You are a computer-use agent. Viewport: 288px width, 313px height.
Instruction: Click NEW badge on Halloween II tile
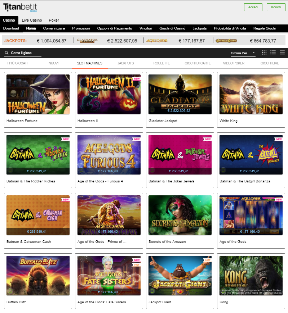click(137, 79)
